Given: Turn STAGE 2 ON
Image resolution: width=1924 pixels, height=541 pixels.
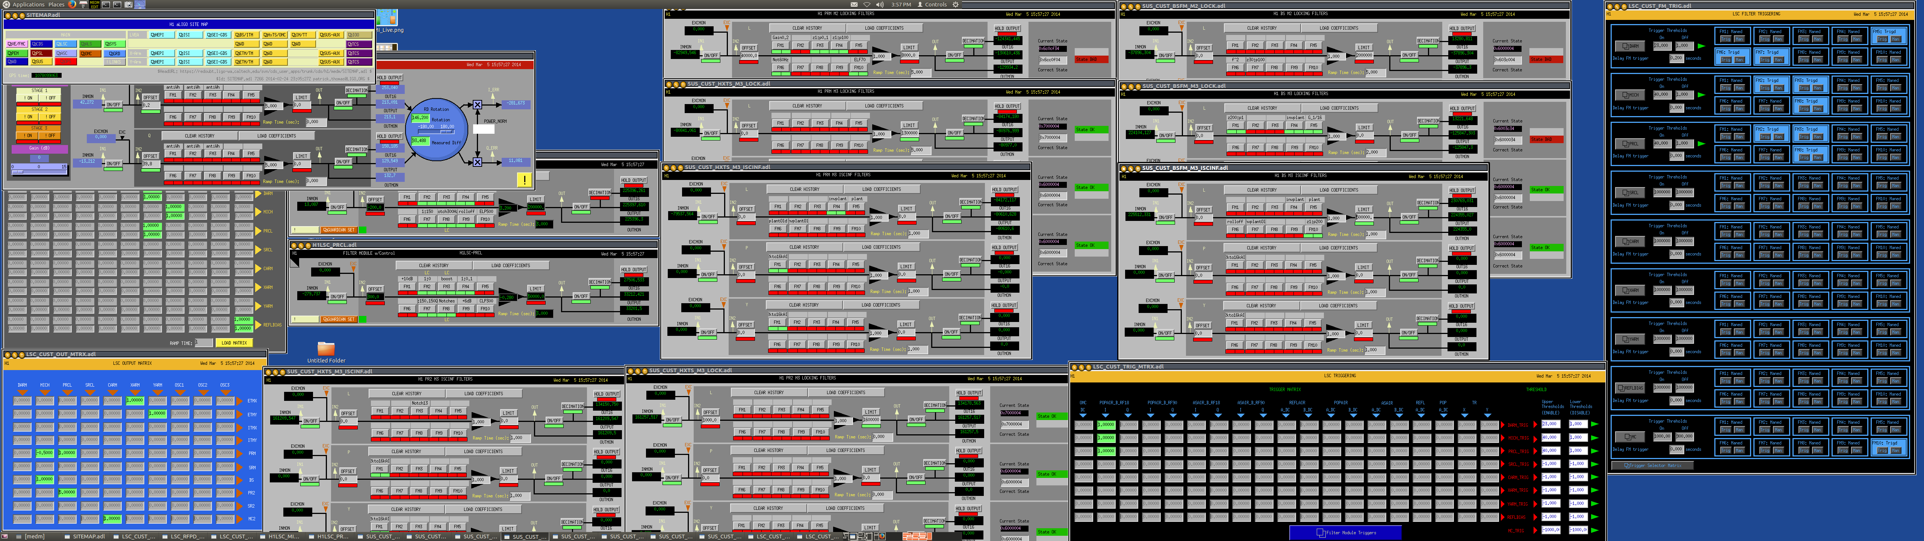Looking at the screenshot, I should pyautogui.click(x=28, y=116).
